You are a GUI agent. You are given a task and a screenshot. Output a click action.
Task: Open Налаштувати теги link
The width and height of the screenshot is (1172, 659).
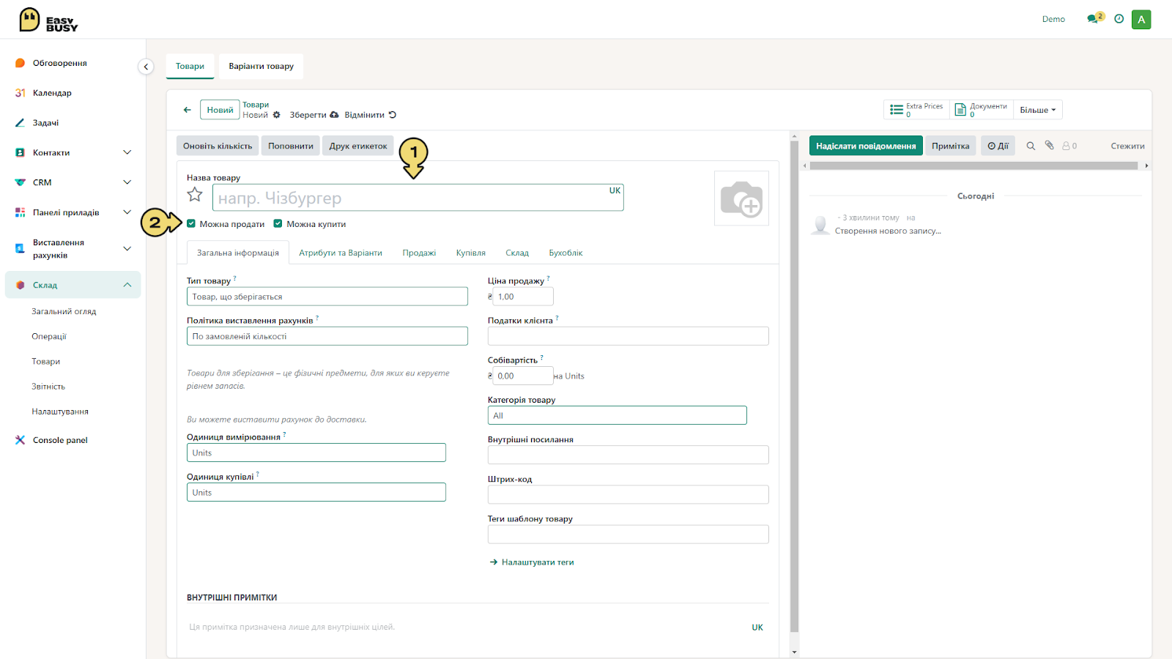coord(532,562)
